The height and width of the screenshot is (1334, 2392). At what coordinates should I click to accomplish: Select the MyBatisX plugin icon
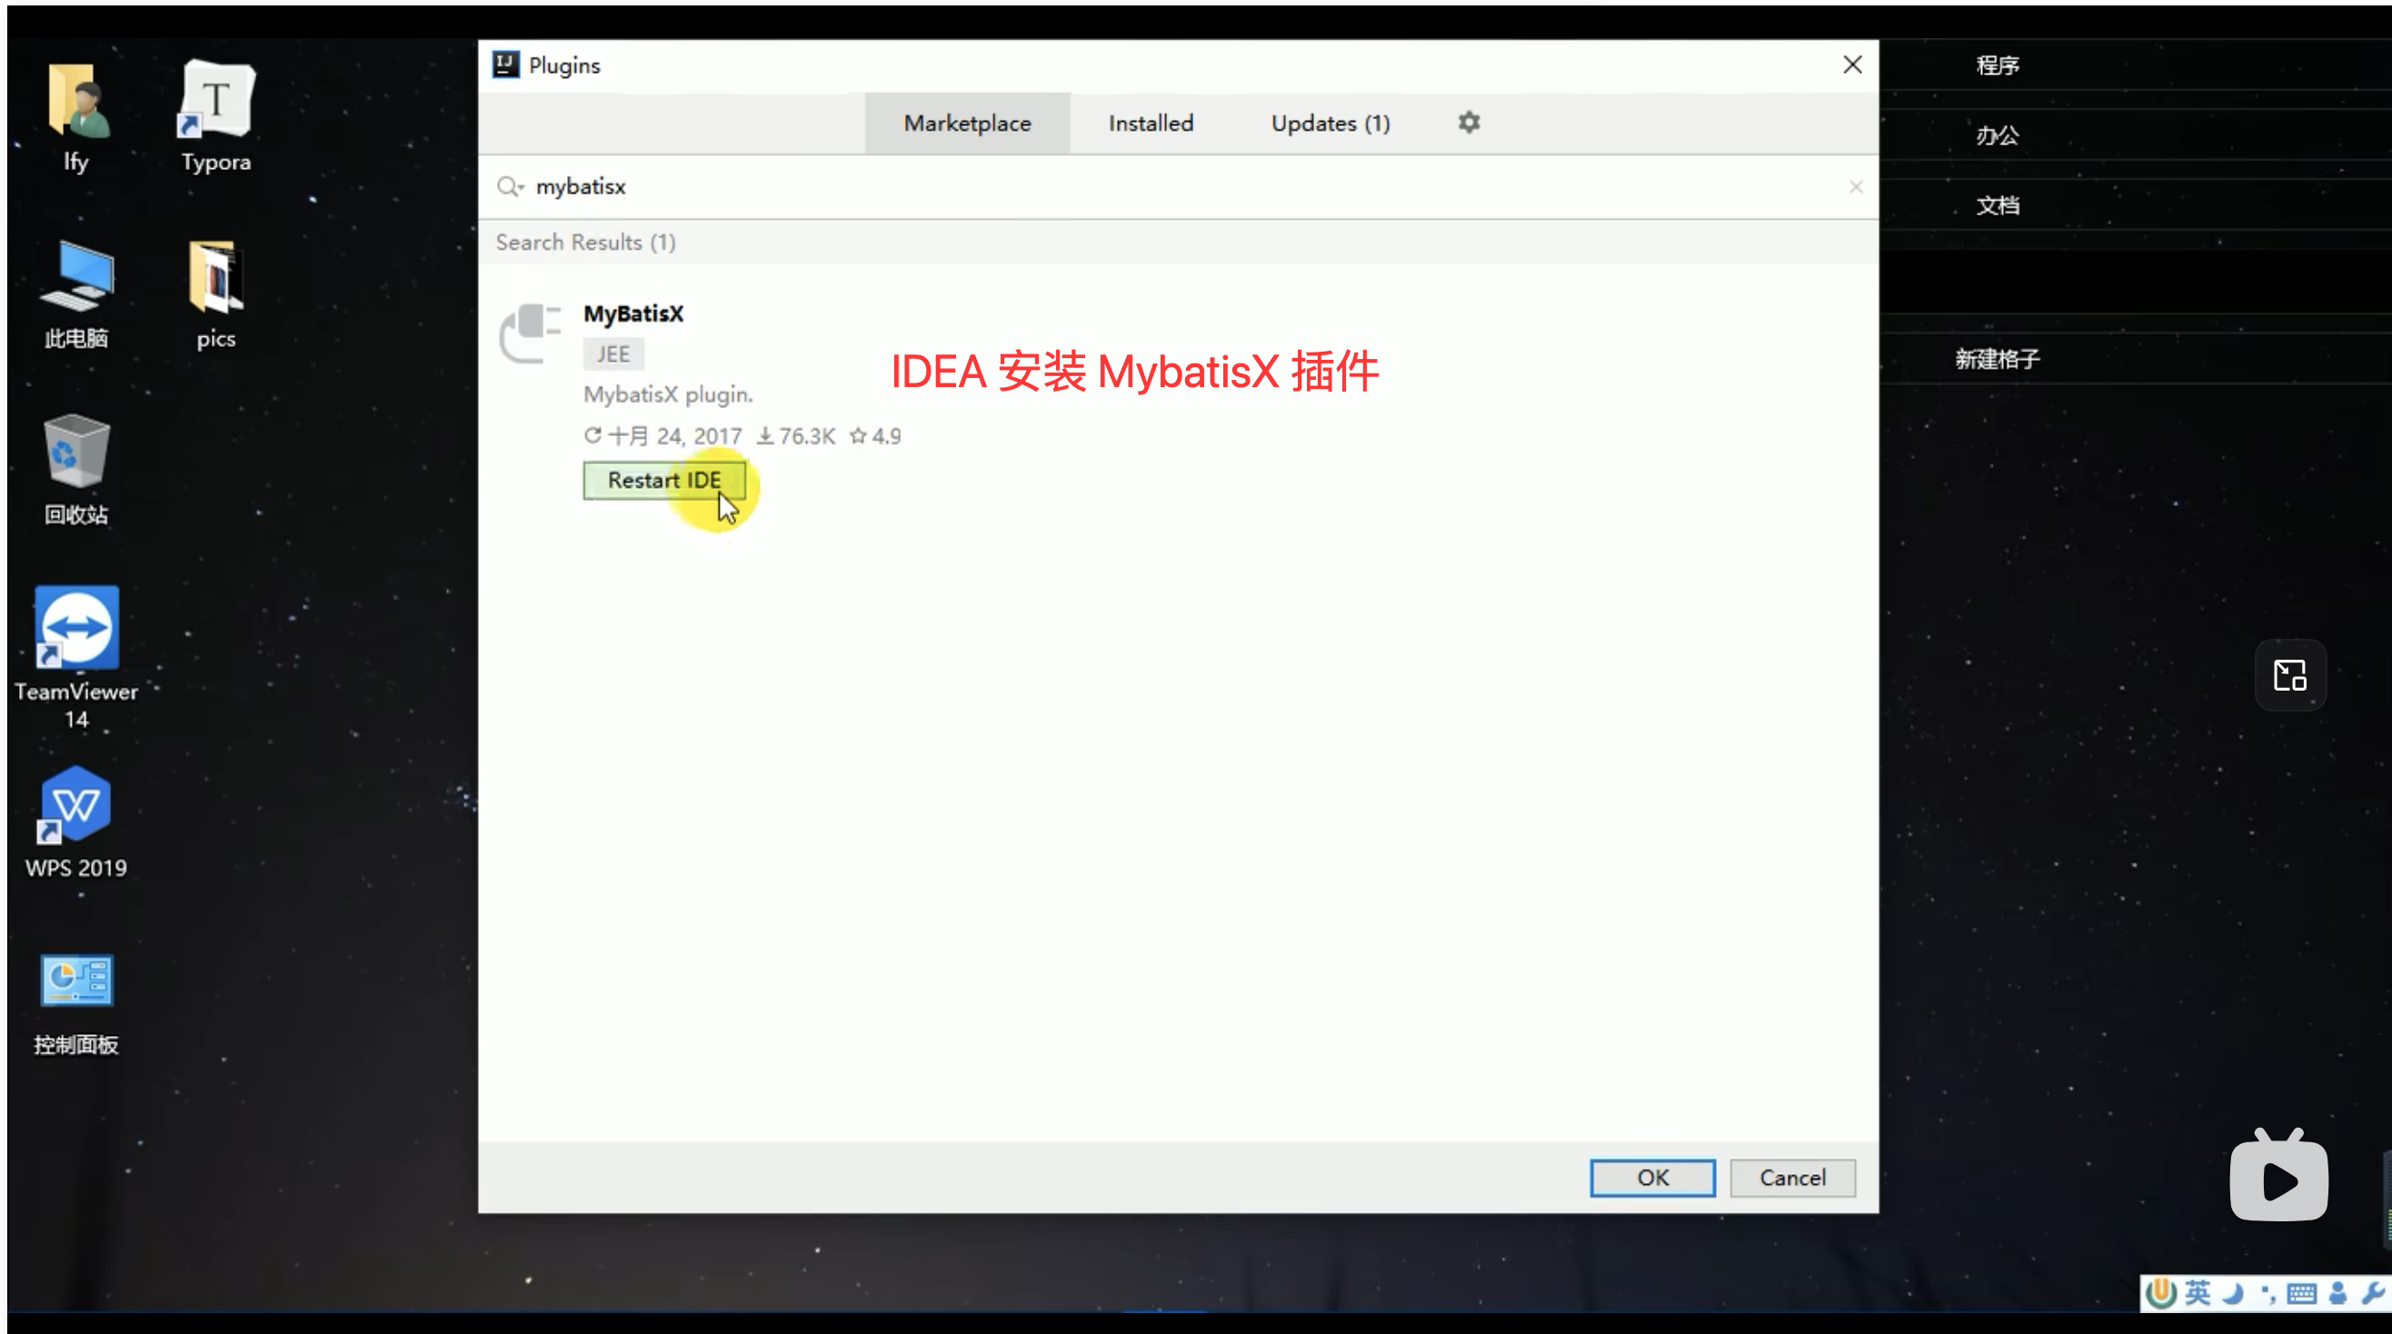[530, 333]
